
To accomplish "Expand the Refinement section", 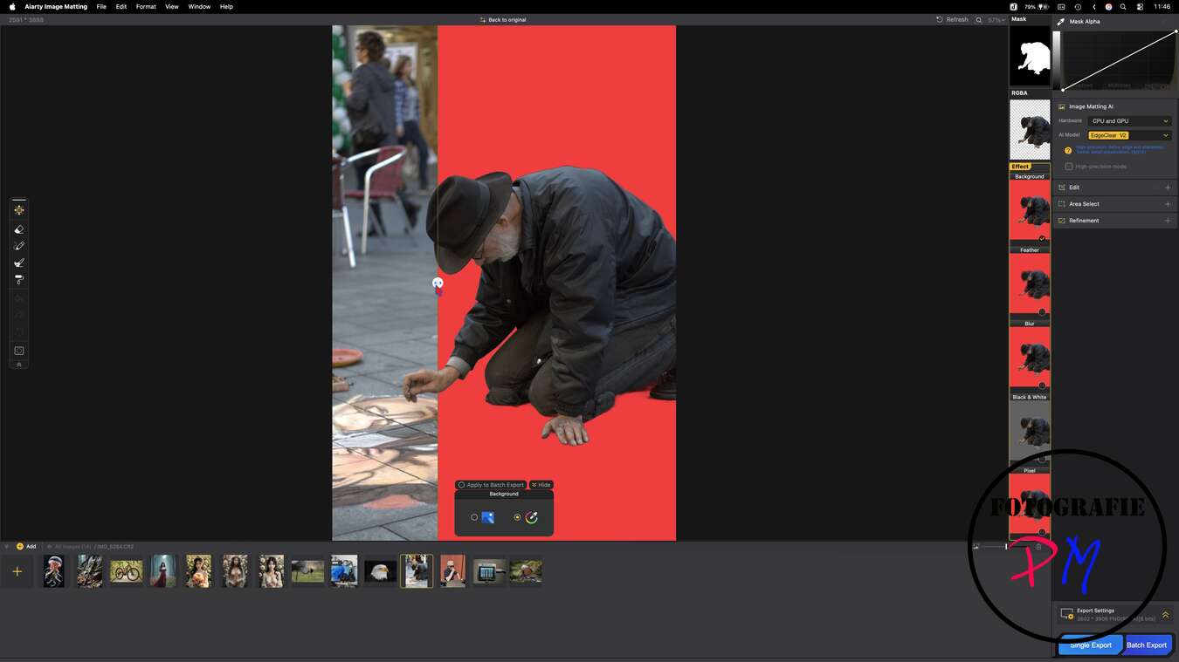I will tap(1167, 221).
